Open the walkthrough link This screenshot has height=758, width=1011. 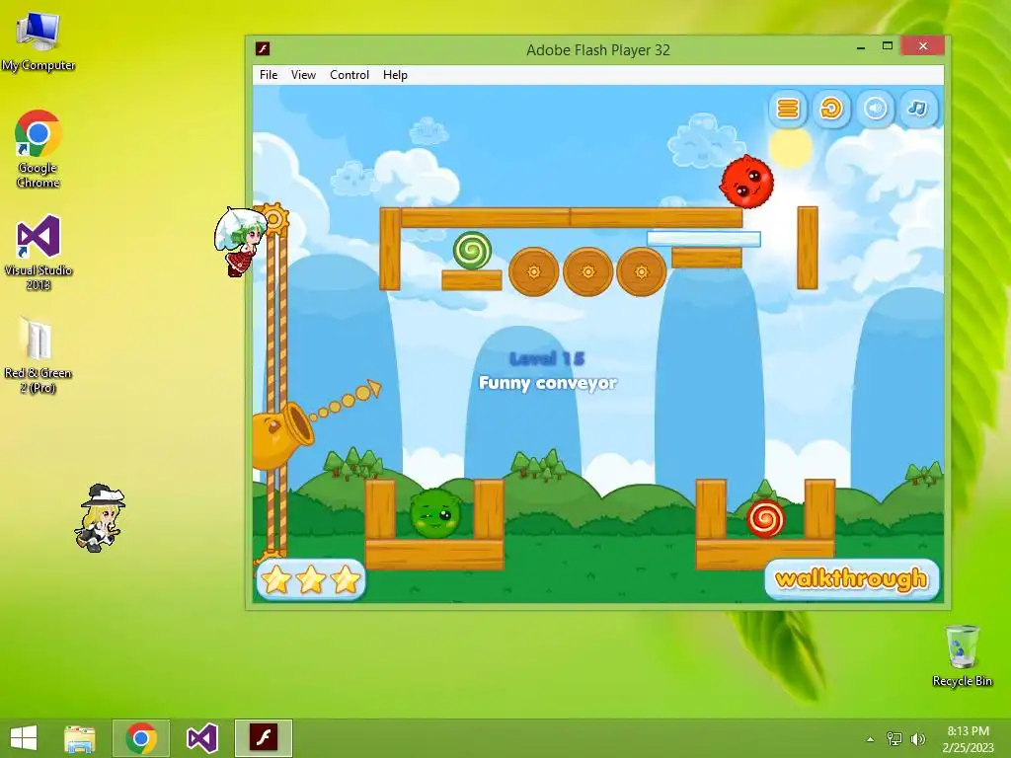[x=852, y=578]
